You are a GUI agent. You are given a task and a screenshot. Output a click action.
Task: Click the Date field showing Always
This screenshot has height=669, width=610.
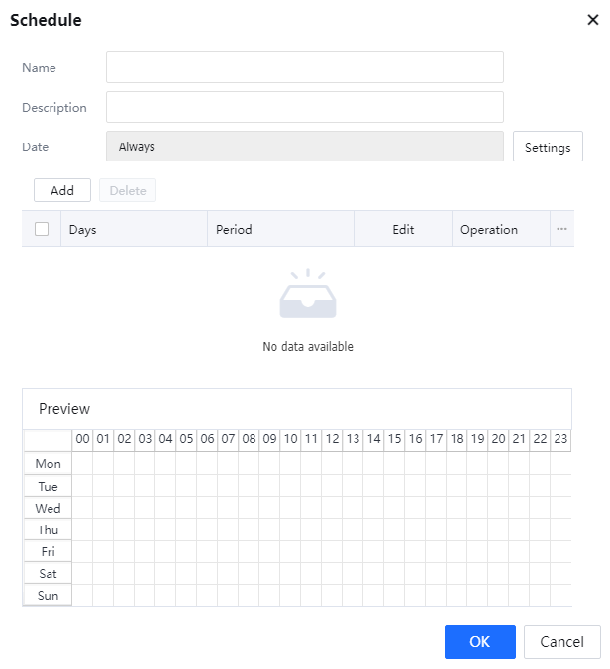click(304, 146)
